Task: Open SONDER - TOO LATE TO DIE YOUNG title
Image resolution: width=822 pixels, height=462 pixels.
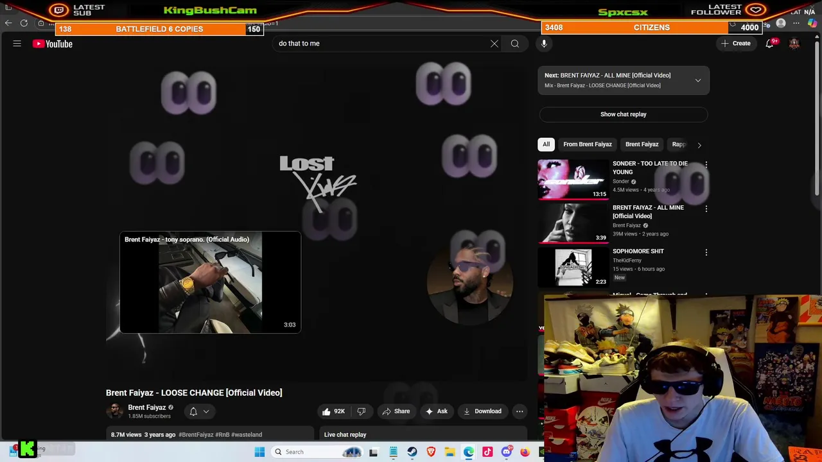Action: (650, 167)
